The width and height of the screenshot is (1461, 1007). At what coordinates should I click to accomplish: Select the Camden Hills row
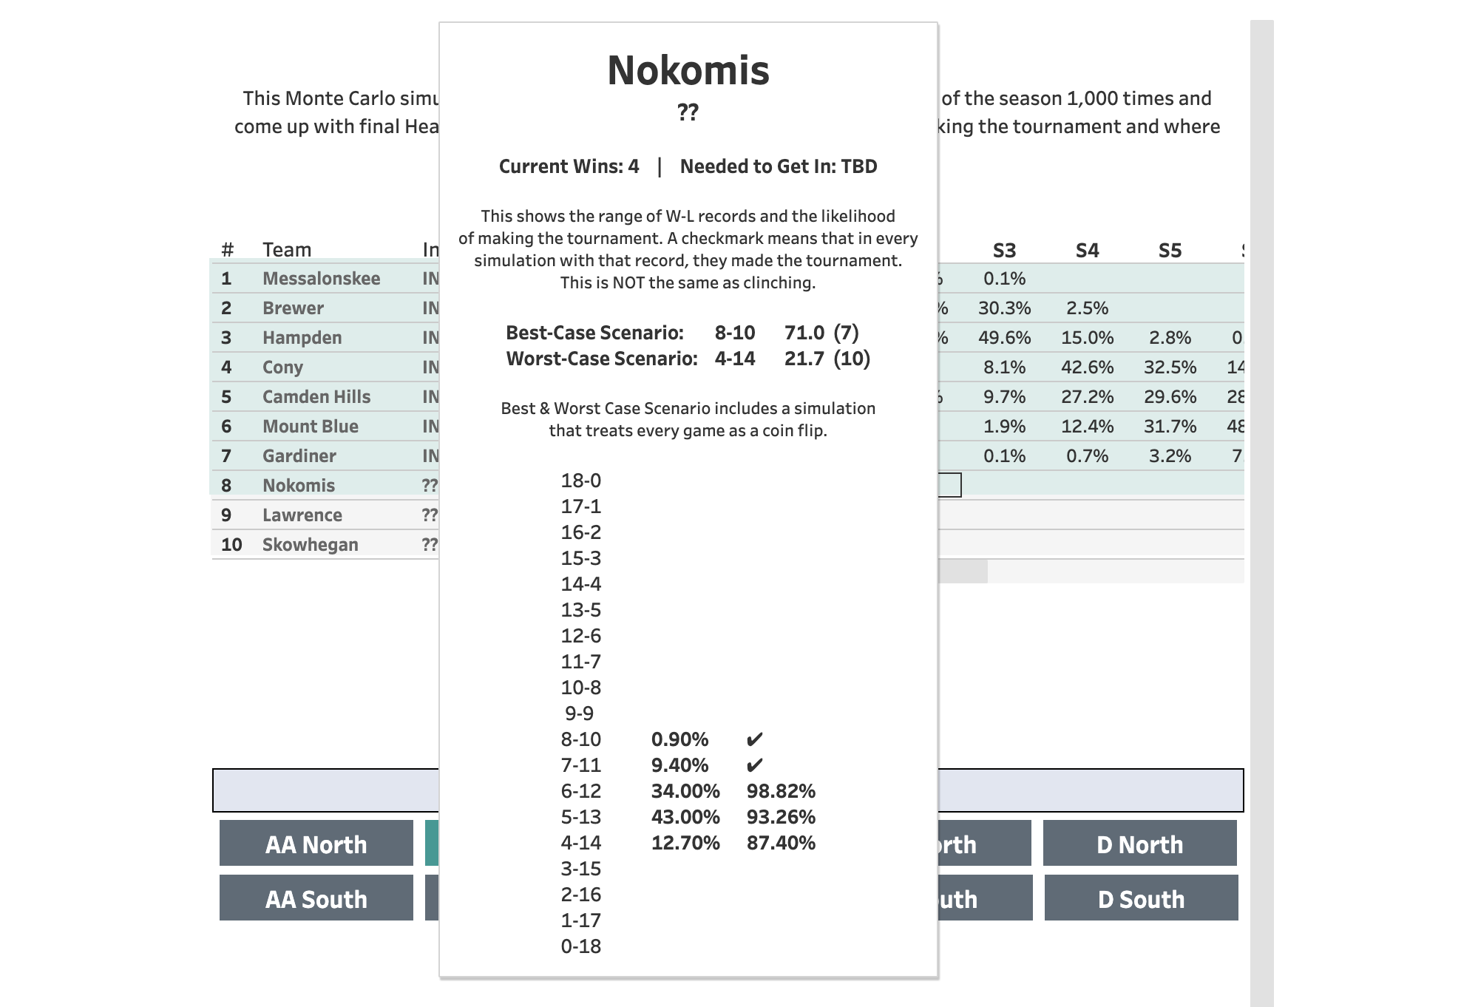click(316, 397)
